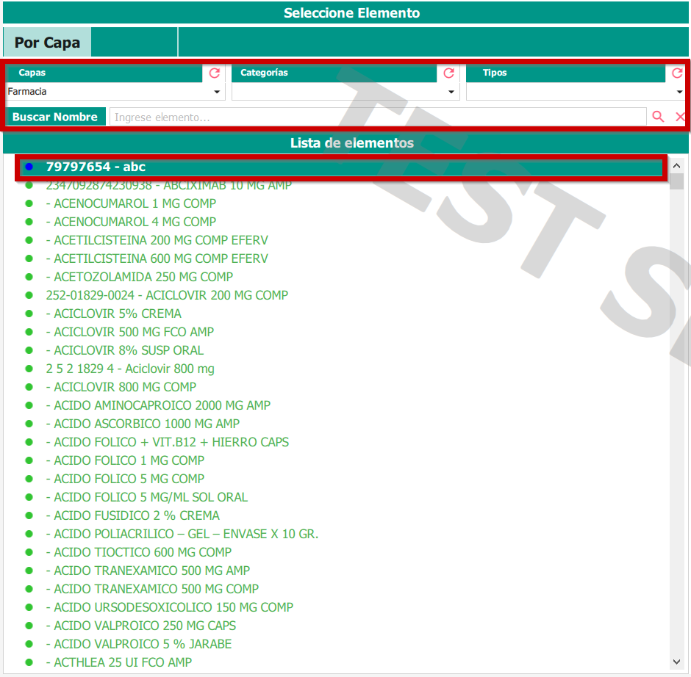Click the green bullet beside ACENOCUMAROL 1 MG COMP
The width and height of the screenshot is (691, 677).
pos(29,203)
